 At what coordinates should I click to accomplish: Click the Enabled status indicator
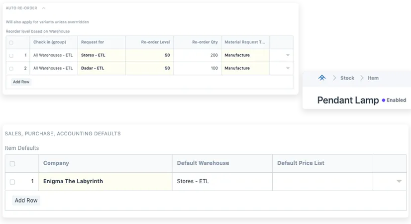(x=394, y=100)
